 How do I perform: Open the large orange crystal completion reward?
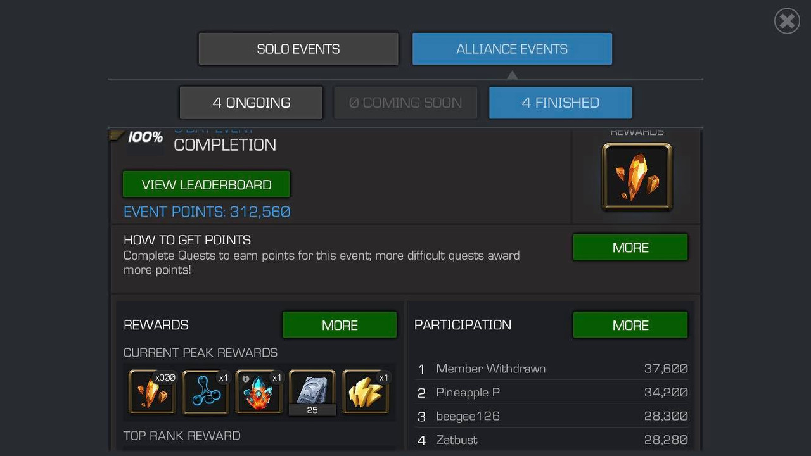click(x=637, y=177)
